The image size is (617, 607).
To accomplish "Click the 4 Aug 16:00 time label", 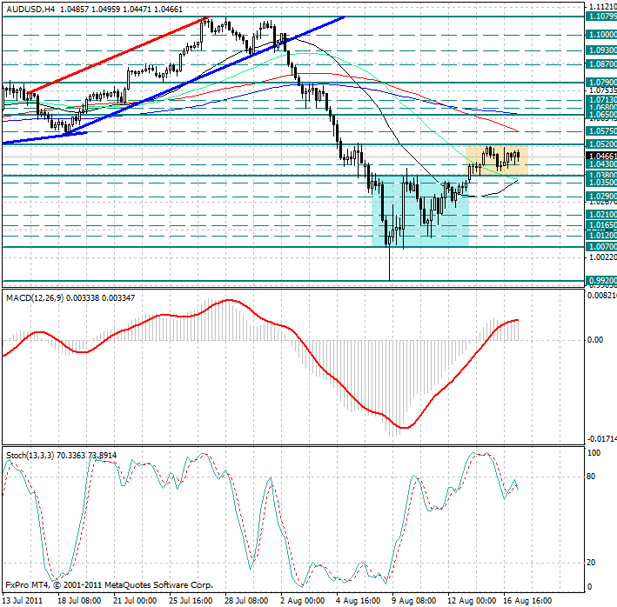I will click(359, 601).
